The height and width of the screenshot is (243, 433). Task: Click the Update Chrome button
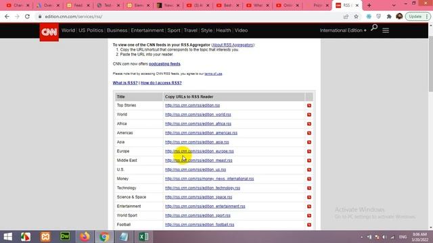pos(417,16)
